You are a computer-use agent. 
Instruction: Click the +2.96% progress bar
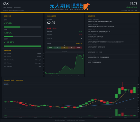[x=22, y=36]
